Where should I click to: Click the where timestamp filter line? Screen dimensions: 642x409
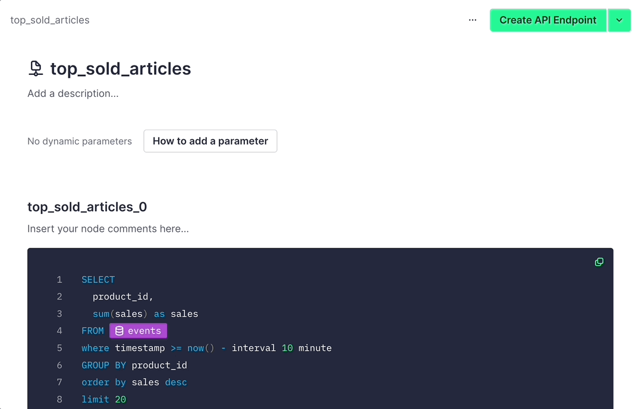(205, 348)
